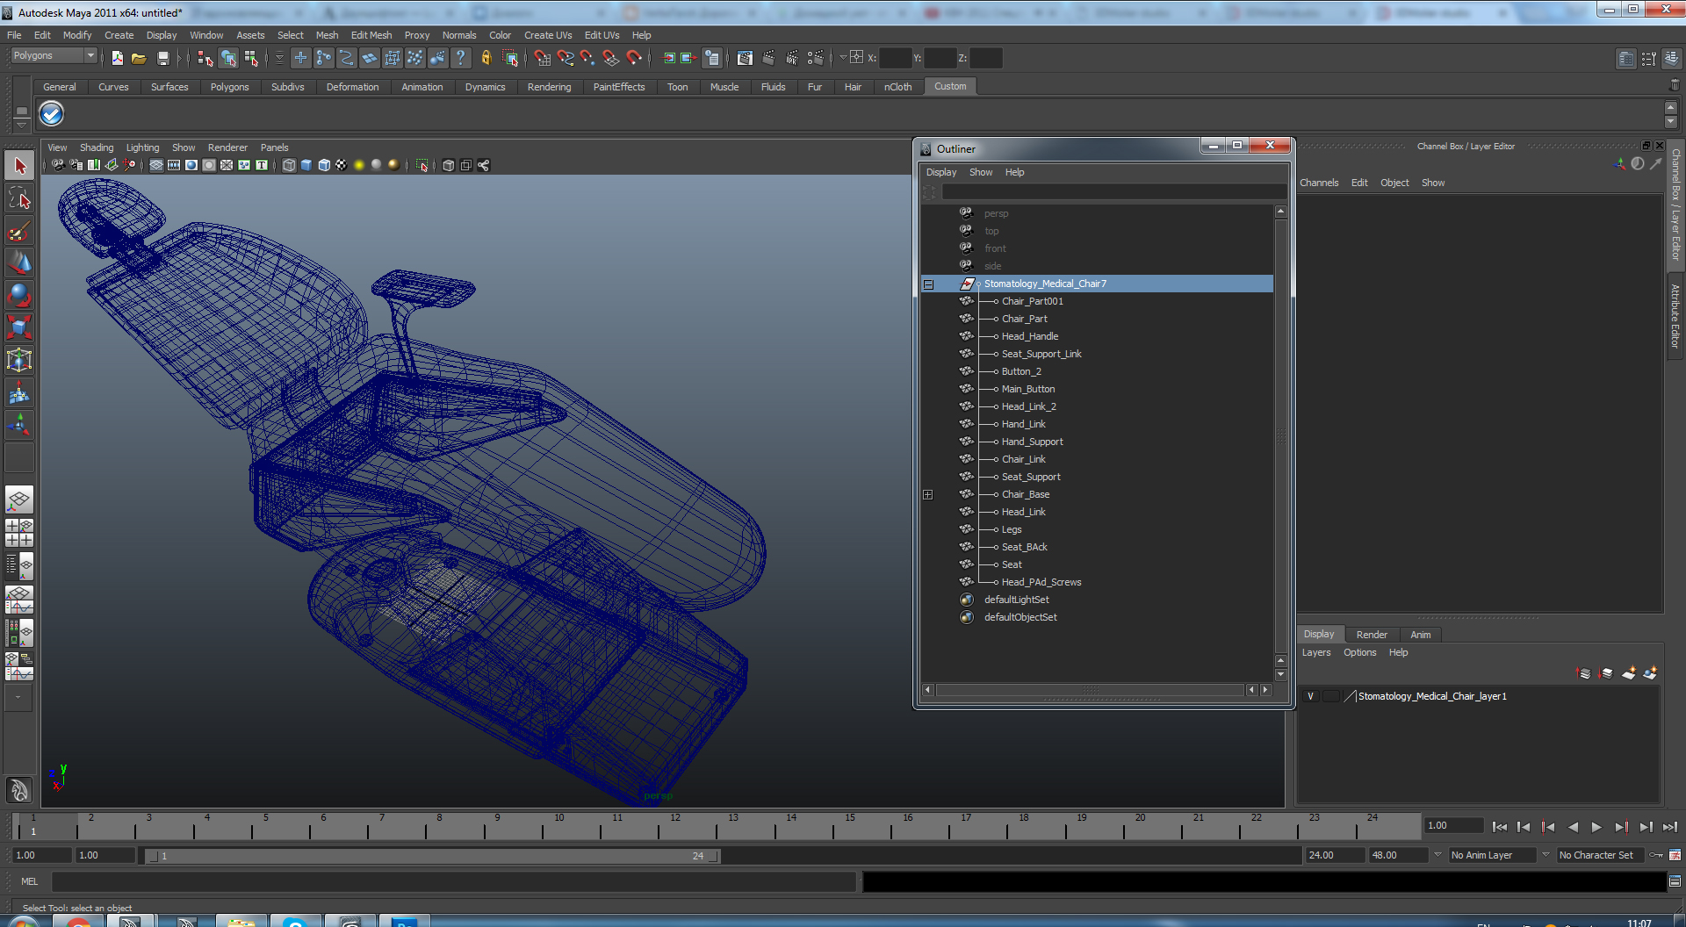Select the Soft Modification tool
Viewport: 1686px width, 927px height.
pos(19,393)
